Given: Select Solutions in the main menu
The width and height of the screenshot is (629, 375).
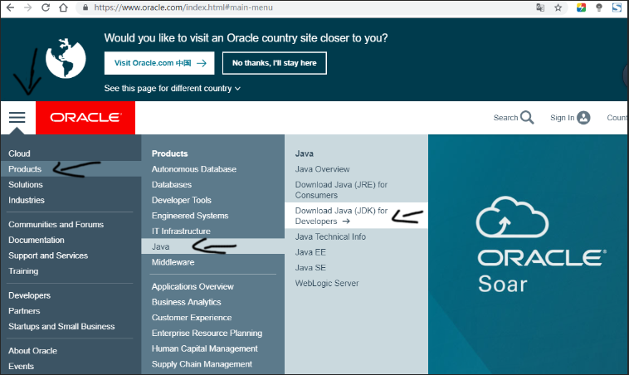Looking at the screenshot, I should coord(26,184).
